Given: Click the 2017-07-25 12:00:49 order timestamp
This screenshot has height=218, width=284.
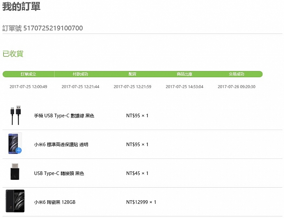Looking at the screenshot, I should click(28, 87).
